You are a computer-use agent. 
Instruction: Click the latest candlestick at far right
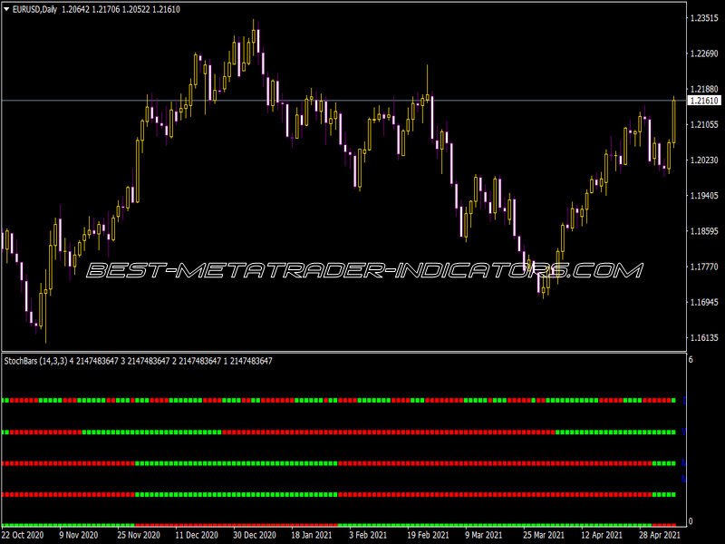pyautogui.click(x=673, y=121)
